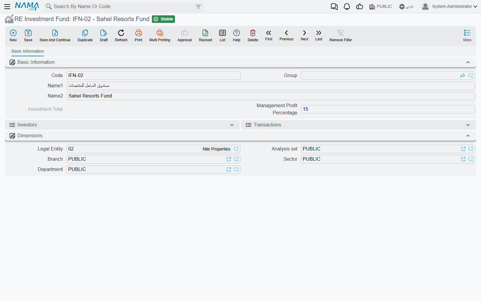Image resolution: width=481 pixels, height=301 pixels.
Task: Go to First record
Action: pyautogui.click(x=269, y=35)
